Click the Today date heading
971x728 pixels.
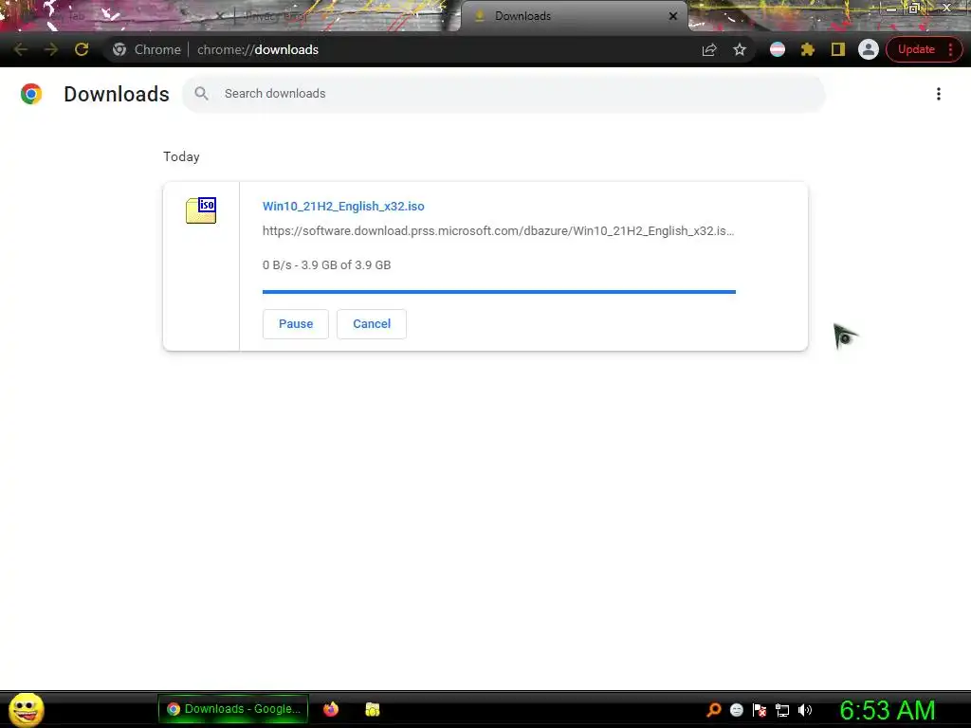point(181,156)
